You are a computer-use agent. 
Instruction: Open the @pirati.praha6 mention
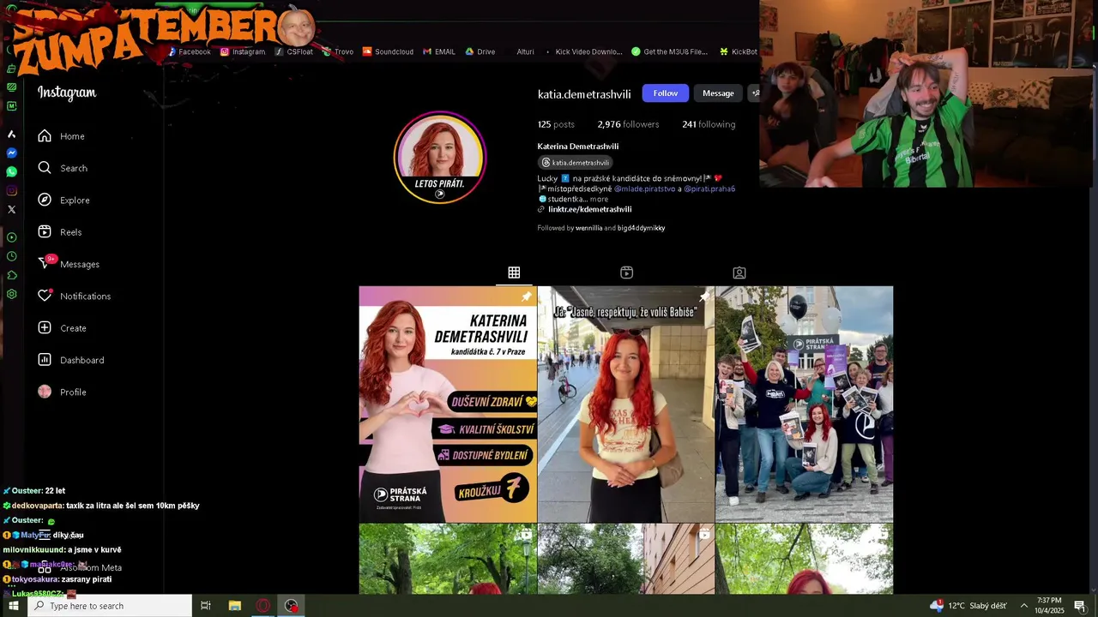point(709,189)
